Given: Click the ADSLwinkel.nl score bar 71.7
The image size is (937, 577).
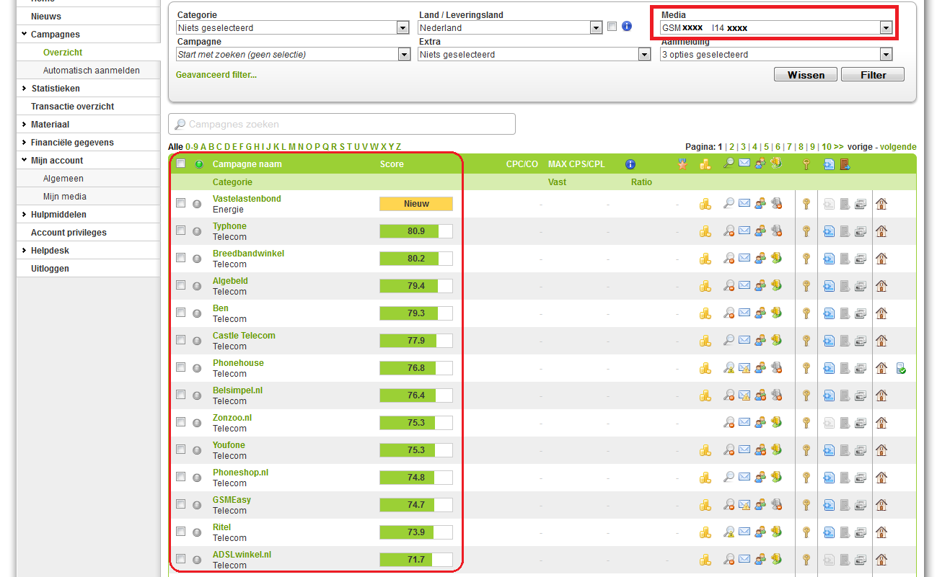Looking at the screenshot, I should point(416,560).
